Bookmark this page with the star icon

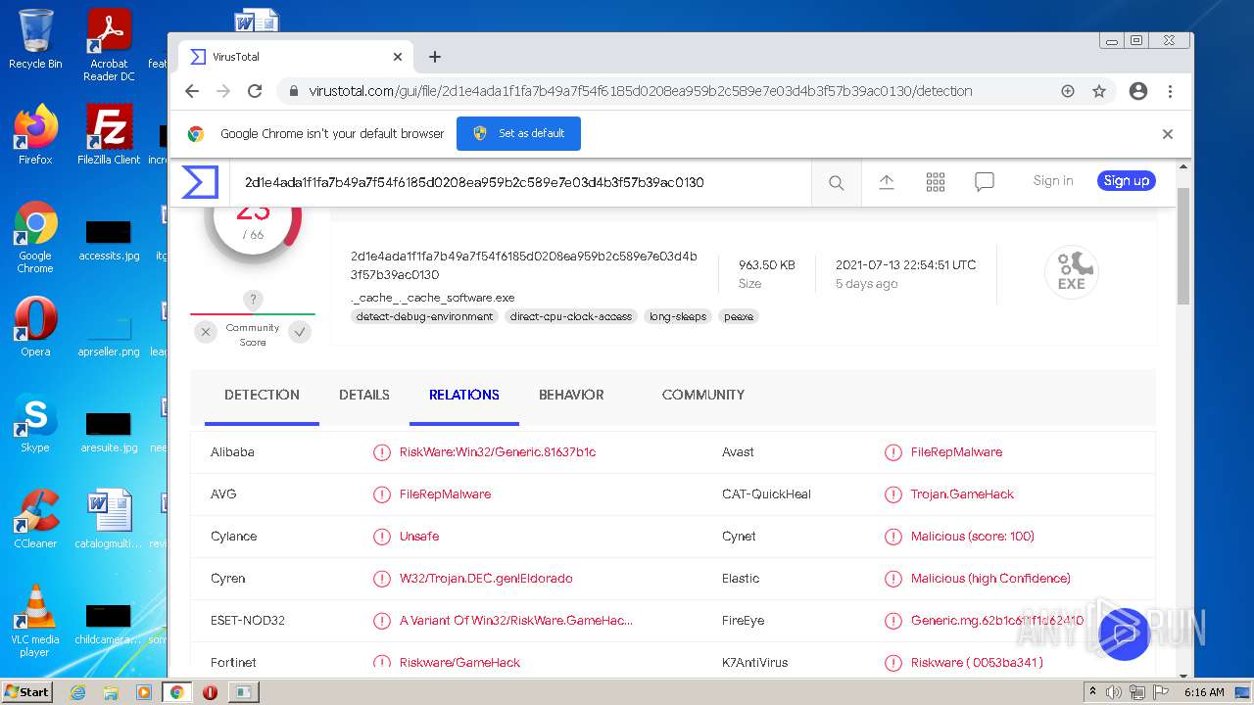(1099, 91)
